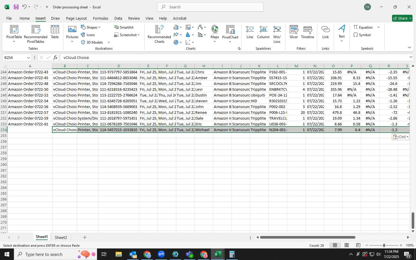The width and height of the screenshot is (416, 260).
Task: Add a new sheet
Action: (85, 237)
